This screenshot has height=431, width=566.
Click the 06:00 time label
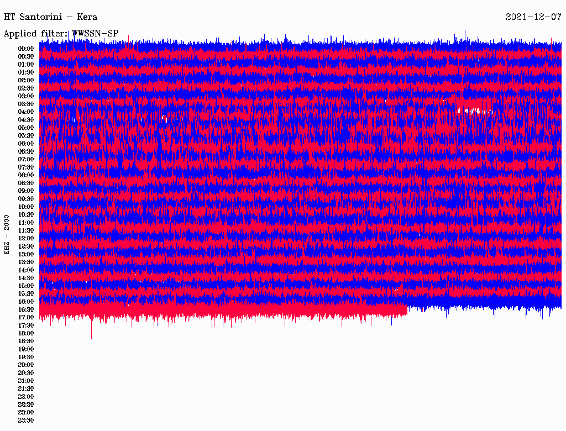point(26,144)
